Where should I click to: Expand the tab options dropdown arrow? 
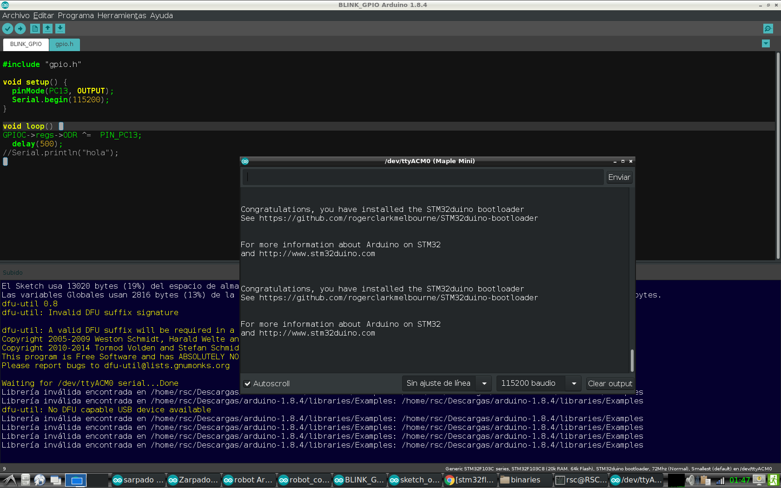[766, 44]
